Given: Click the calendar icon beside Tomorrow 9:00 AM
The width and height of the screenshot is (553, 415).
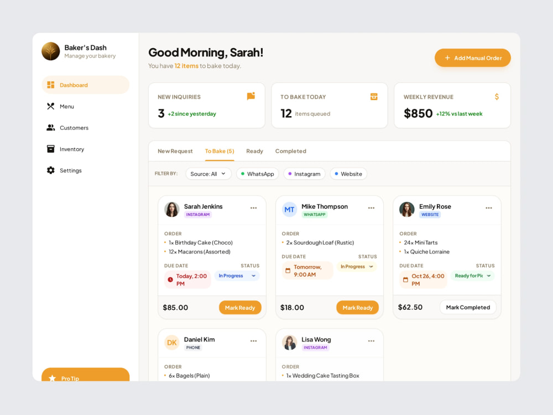Looking at the screenshot, I should [x=288, y=271].
